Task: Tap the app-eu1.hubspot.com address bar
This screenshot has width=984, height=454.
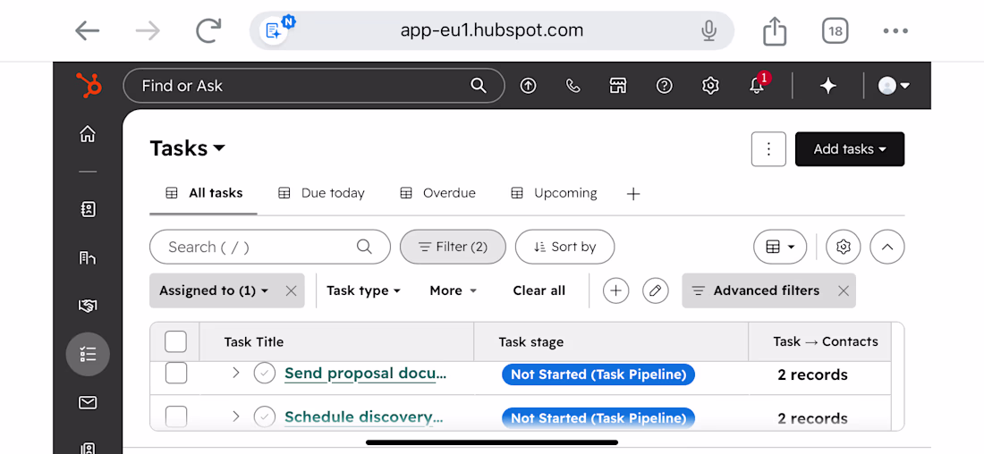Action: (x=492, y=30)
